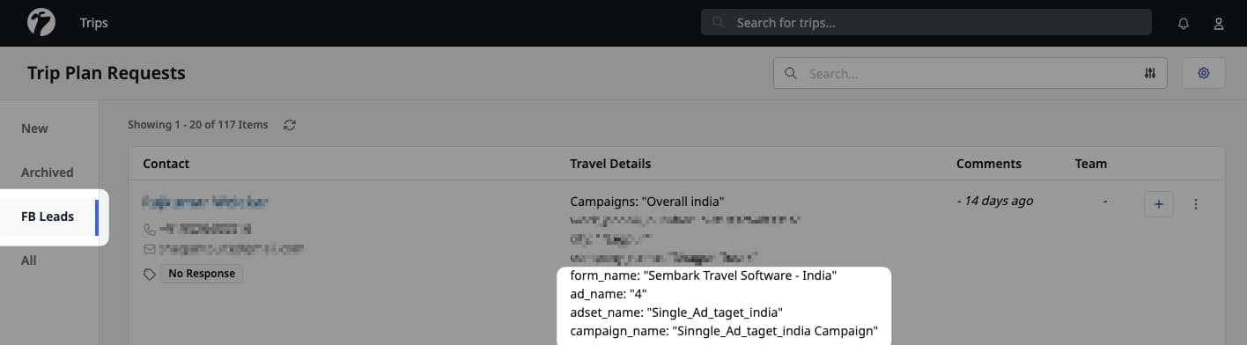Click the tag icon beside No Response

149,275
